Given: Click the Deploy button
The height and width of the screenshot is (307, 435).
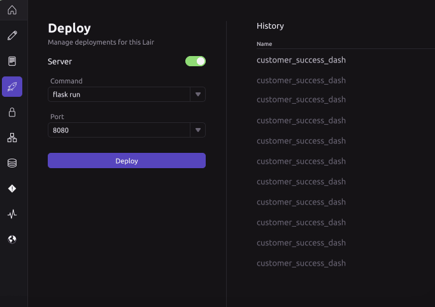Looking at the screenshot, I should pyautogui.click(x=127, y=161).
